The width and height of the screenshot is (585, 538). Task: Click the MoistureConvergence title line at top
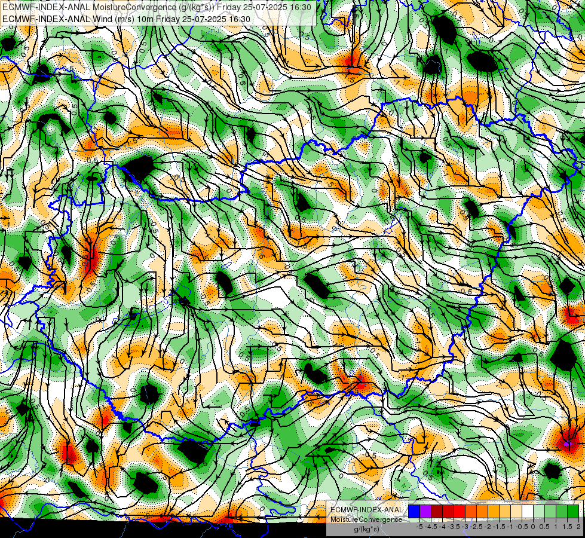coord(157,7)
